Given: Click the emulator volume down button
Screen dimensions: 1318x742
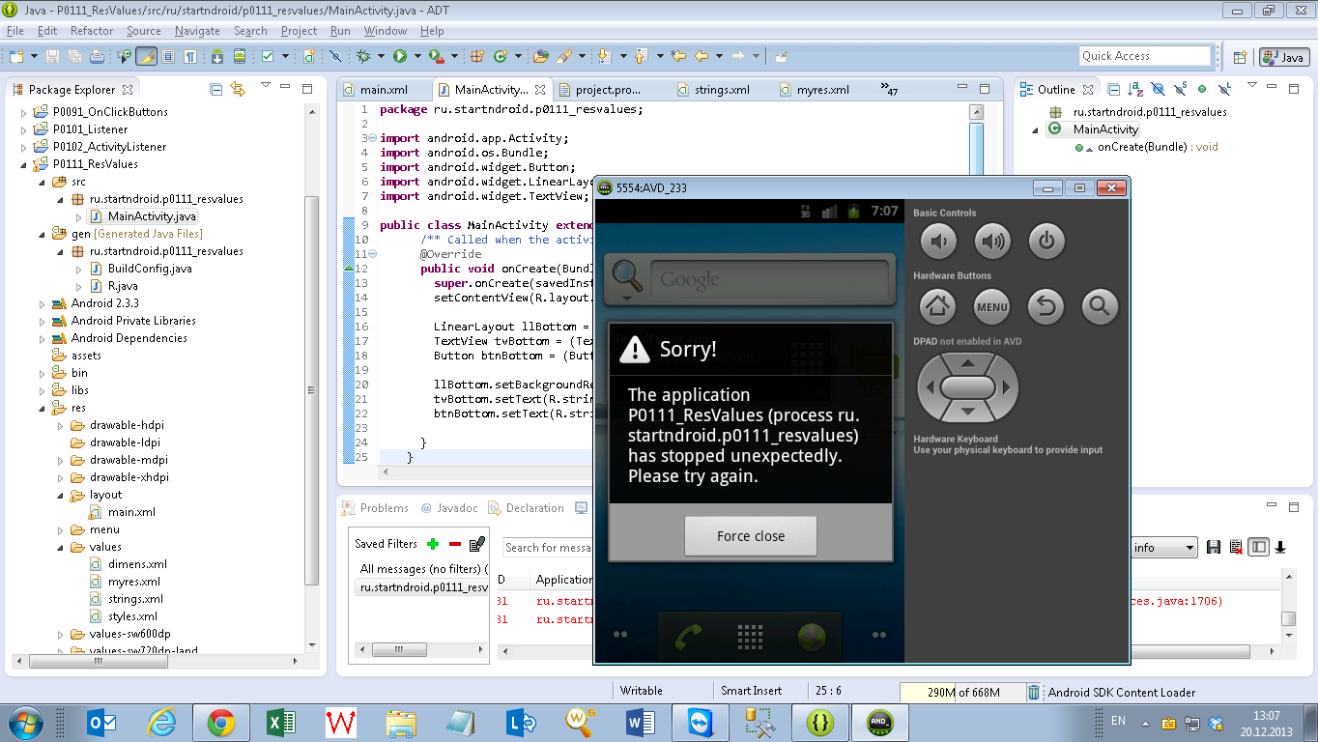Looking at the screenshot, I should tap(937, 242).
